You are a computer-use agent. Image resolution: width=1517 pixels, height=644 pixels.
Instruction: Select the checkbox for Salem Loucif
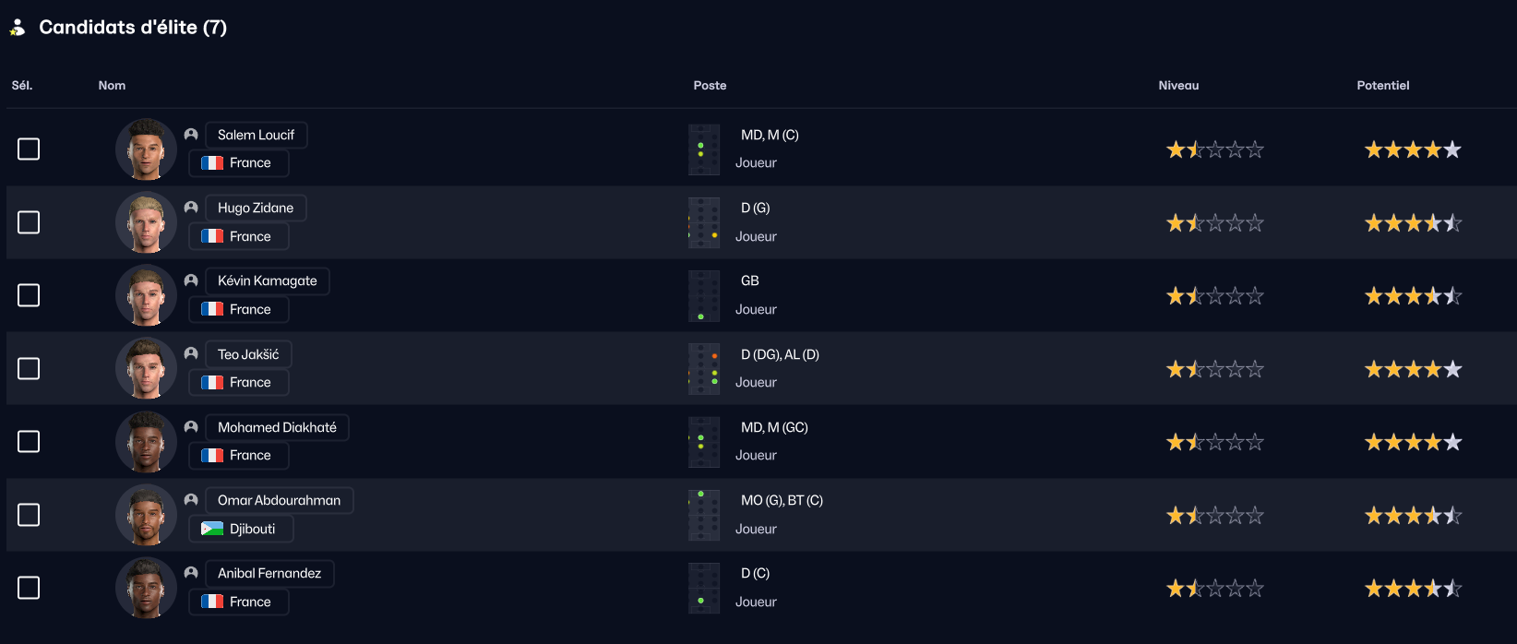pos(29,149)
